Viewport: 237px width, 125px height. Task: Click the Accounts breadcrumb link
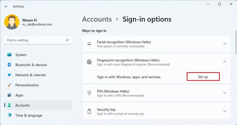click(x=97, y=19)
